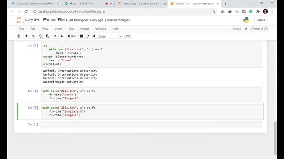
Task: Open the Kernel menu
Action: 85,29
